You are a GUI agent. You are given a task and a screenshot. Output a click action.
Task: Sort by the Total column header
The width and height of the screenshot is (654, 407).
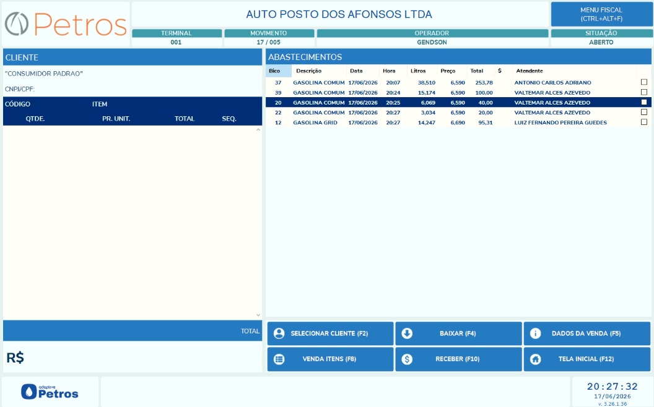pyautogui.click(x=481, y=71)
